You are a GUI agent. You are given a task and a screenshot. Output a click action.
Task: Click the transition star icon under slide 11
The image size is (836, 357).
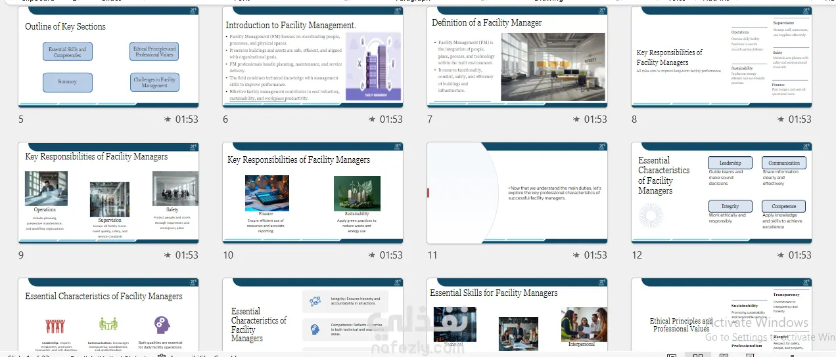[576, 255]
